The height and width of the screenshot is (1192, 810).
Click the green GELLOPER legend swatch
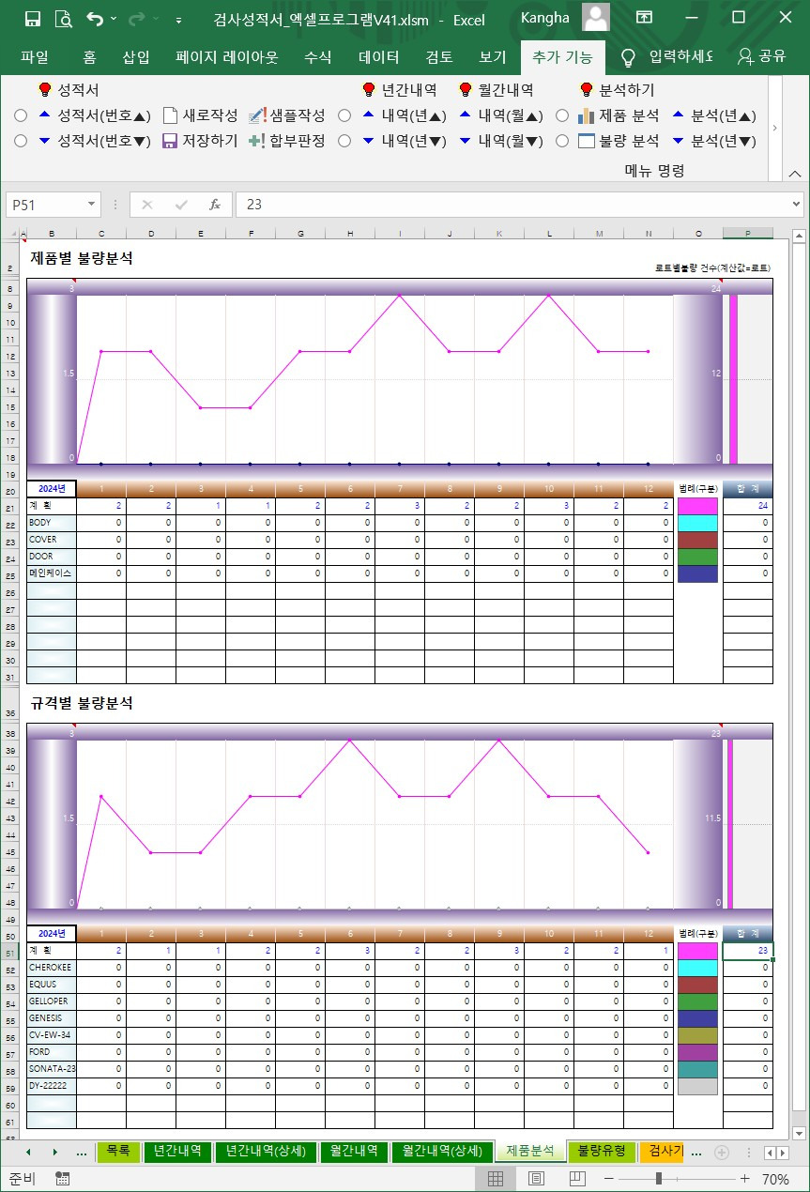pyautogui.click(x=697, y=1001)
